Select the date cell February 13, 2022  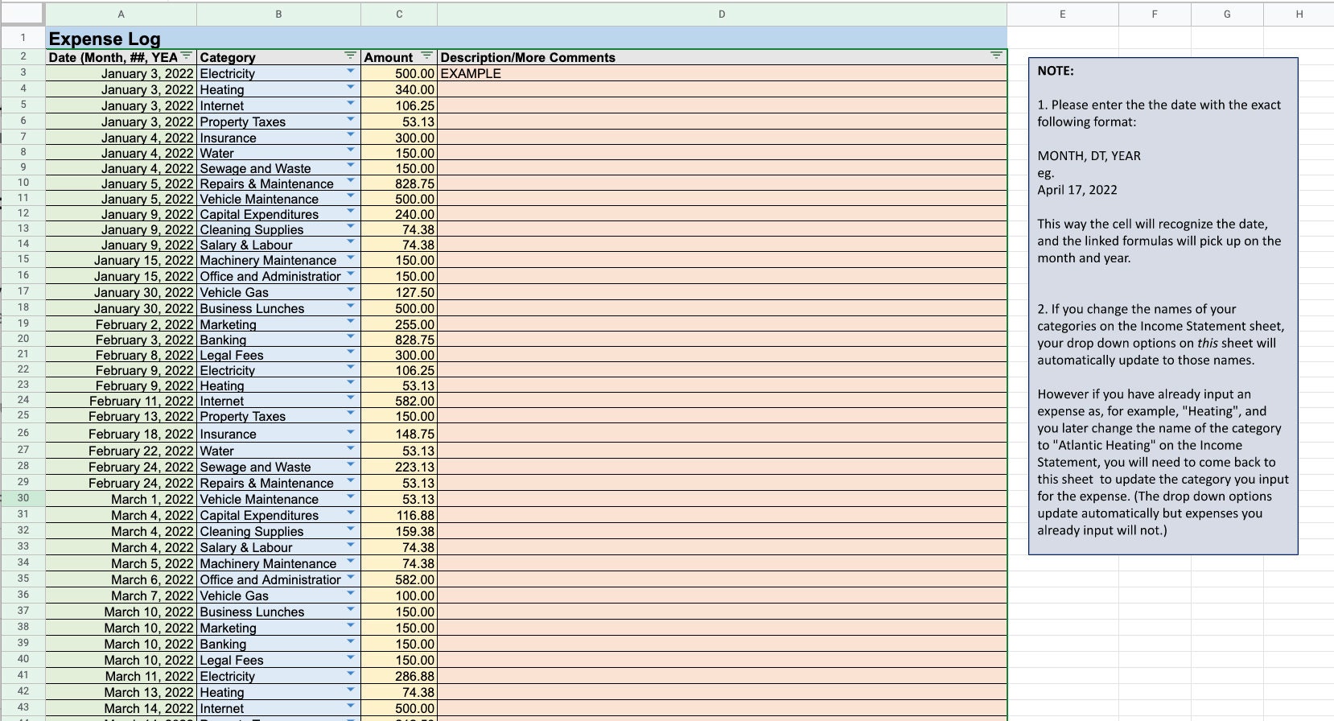coord(121,416)
